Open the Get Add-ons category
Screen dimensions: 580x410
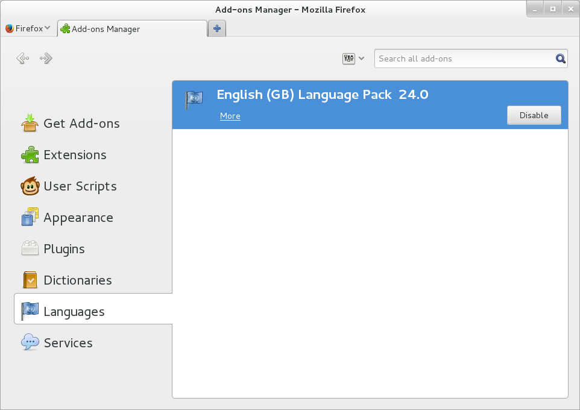pos(93,123)
